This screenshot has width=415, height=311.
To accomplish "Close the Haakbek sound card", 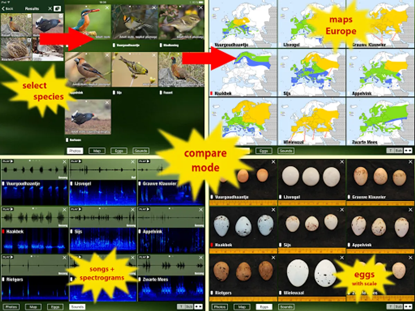I will 64,209.
